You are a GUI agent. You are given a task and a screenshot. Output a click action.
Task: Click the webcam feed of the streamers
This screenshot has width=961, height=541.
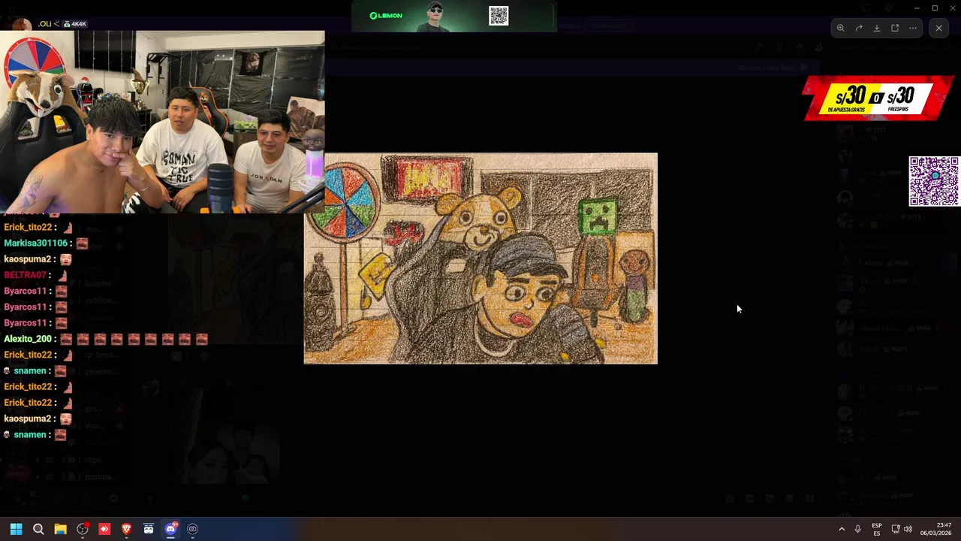click(x=162, y=122)
